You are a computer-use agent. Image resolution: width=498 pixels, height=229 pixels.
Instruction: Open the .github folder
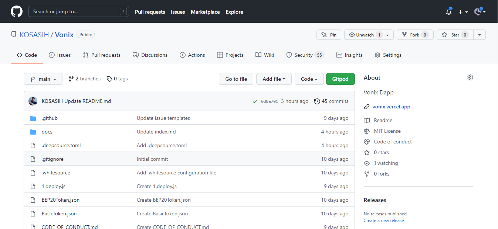point(50,118)
